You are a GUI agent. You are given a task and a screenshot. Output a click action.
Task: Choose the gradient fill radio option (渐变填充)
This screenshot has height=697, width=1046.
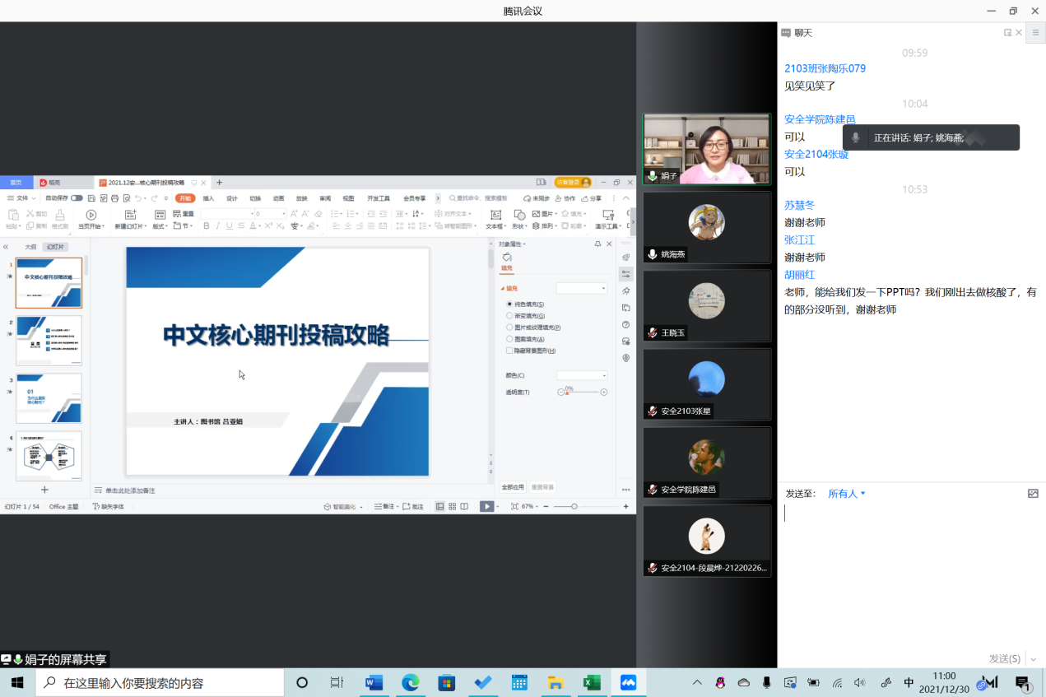(509, 316)
